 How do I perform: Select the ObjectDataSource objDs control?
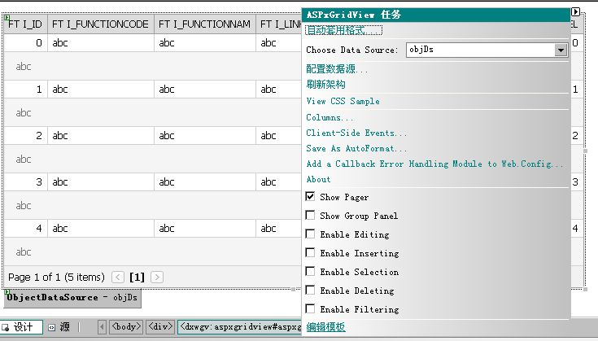73,298
